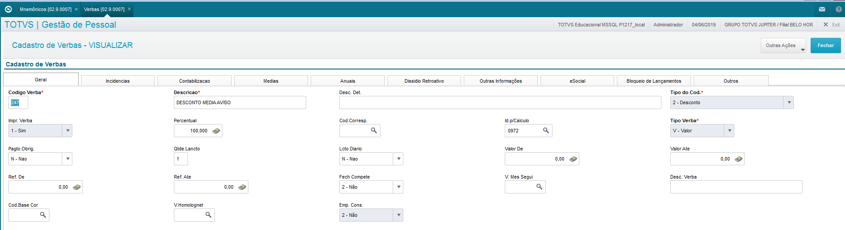
Task: Click the Descricao field
Action: coord(240,102)
